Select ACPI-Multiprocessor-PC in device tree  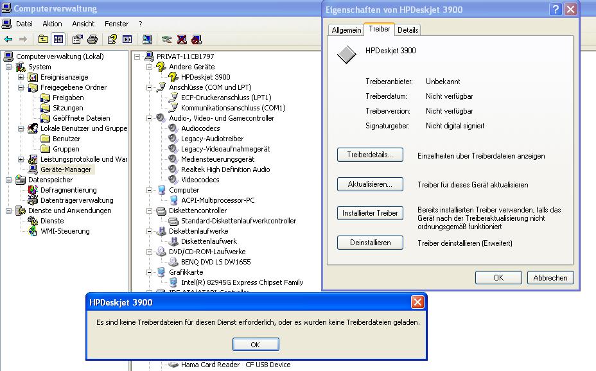point(218,200)
